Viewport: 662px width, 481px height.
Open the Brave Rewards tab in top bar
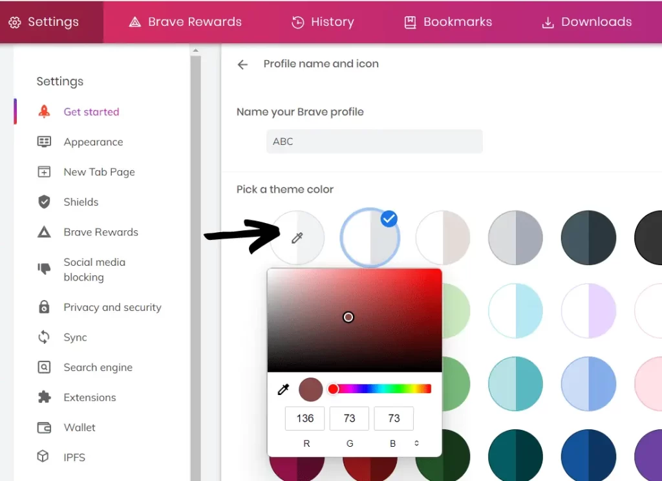[x=186, y=22]
